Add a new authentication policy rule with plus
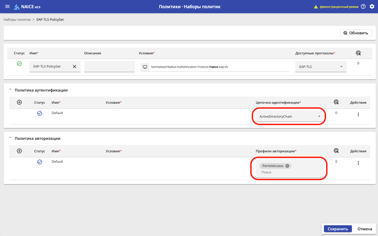Screen dimensions: 378x236 pyautogui.click(x=19, y=102)
